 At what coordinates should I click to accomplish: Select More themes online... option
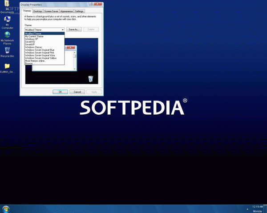coord(44,61)
